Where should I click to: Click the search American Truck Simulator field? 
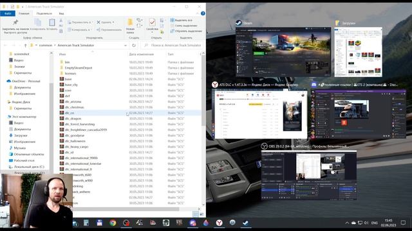click(173, 46)
